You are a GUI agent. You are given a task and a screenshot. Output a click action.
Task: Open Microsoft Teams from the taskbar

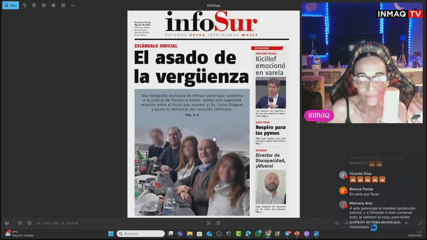180,234
